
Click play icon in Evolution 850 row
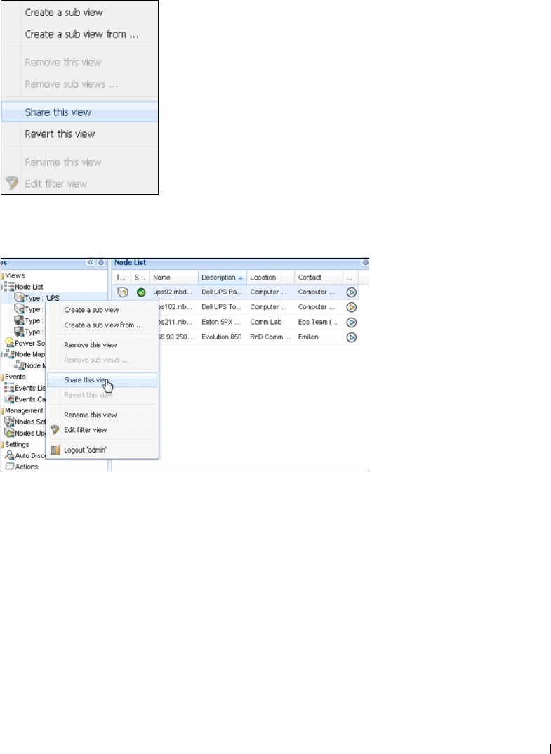click(x=351, y=337)
